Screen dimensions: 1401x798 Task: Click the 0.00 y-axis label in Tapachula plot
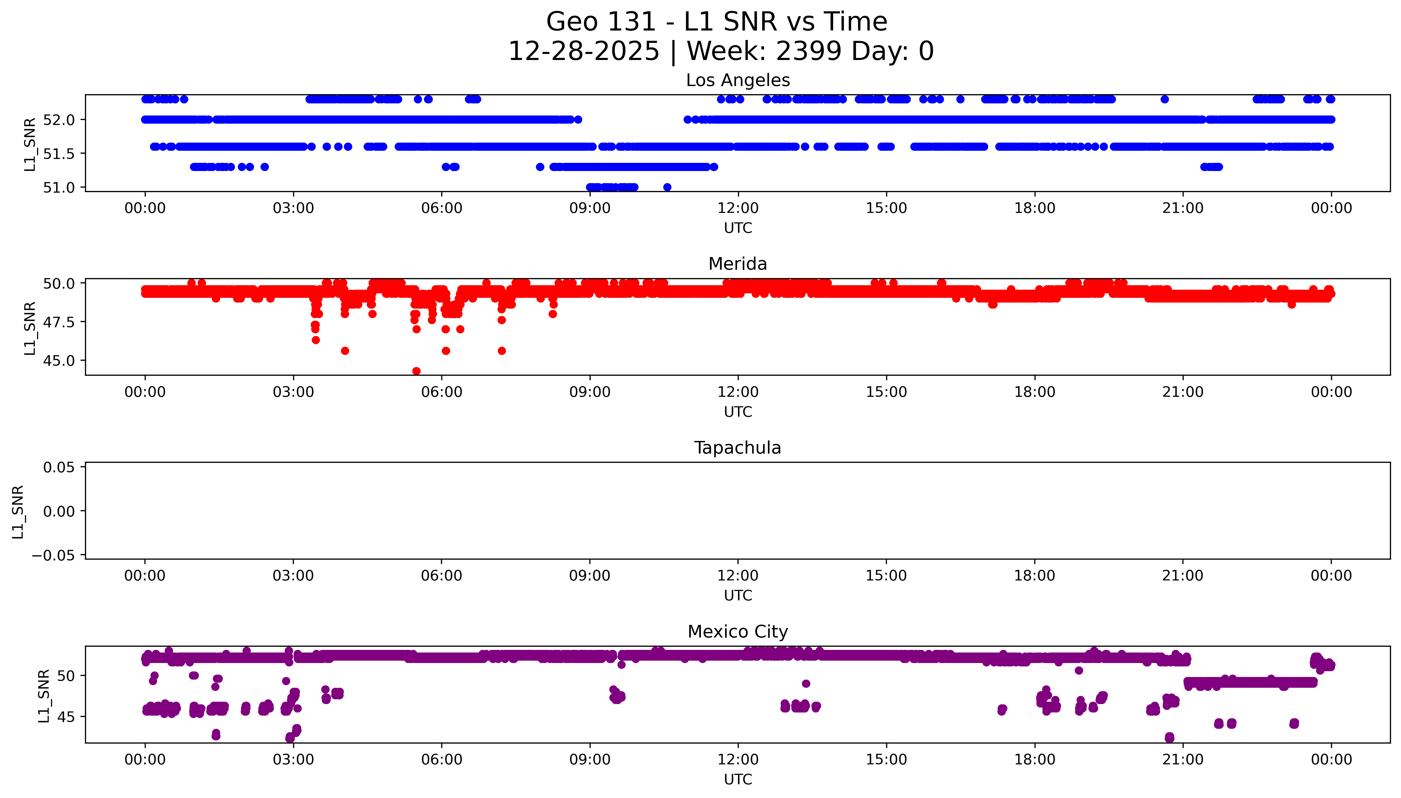coord(59,511)
